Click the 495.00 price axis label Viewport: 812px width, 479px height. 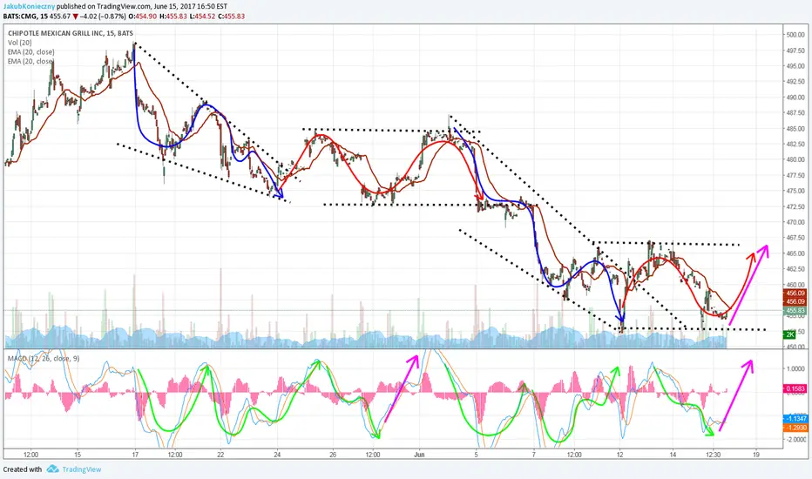click(x=795, y=66)
